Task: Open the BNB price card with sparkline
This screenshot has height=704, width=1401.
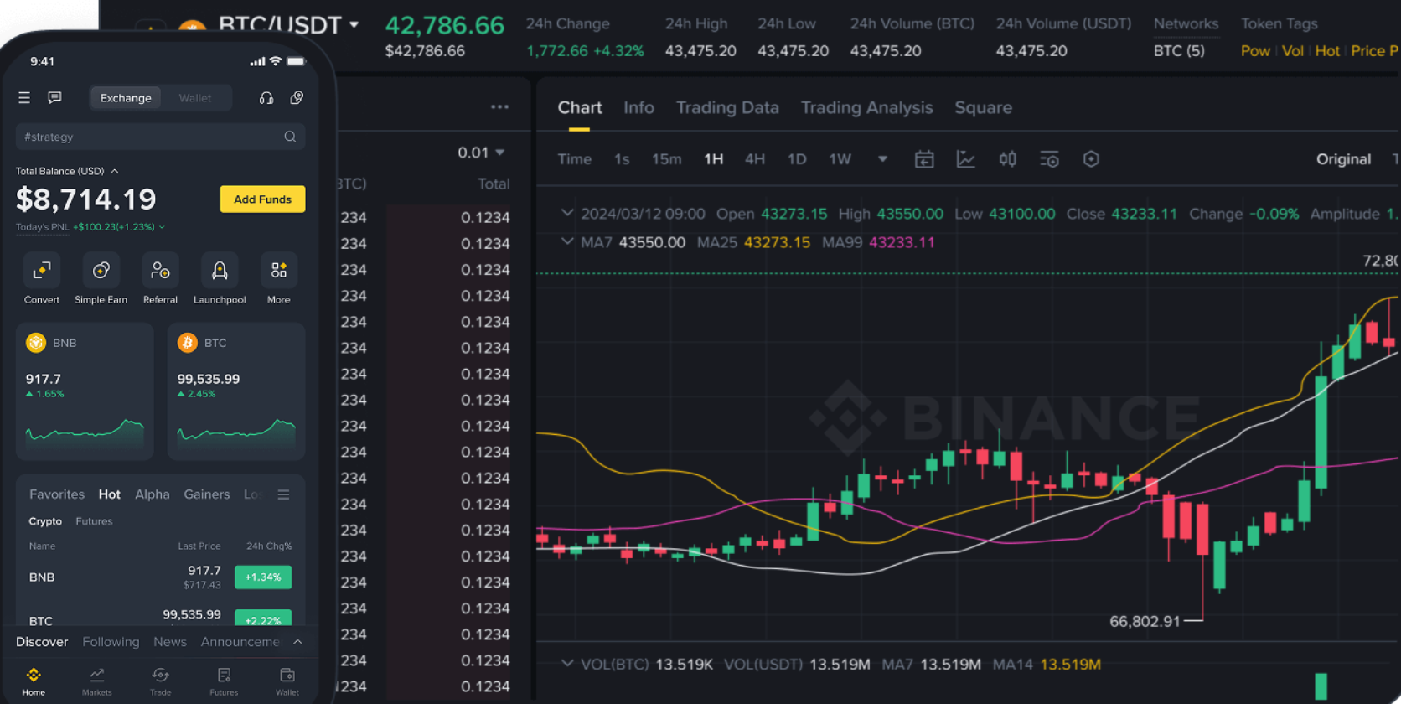Action: (85, 391)
